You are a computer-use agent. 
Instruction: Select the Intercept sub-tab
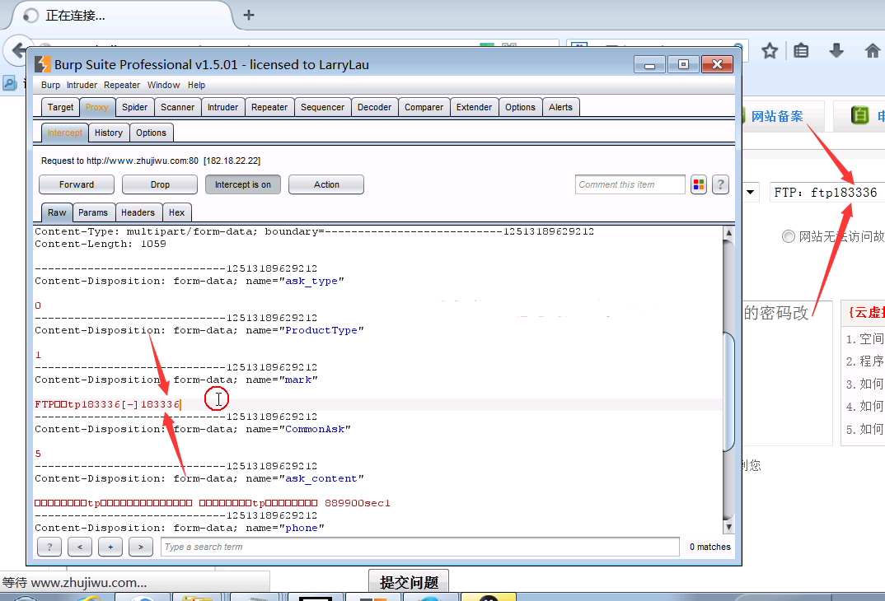(65, 133)
